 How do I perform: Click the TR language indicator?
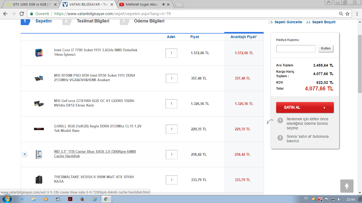pyautogui.click(x=306, y=199)
